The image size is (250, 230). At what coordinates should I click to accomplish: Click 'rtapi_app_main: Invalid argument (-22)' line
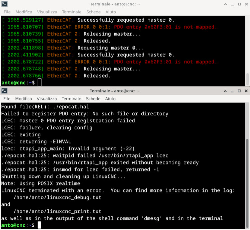click(x=68, y=149)
